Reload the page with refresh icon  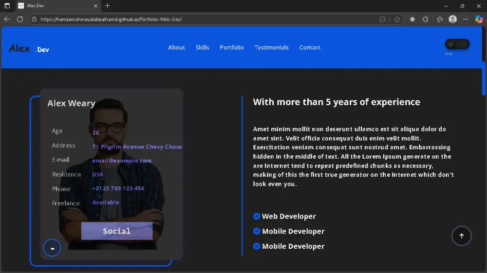[20, 19]
